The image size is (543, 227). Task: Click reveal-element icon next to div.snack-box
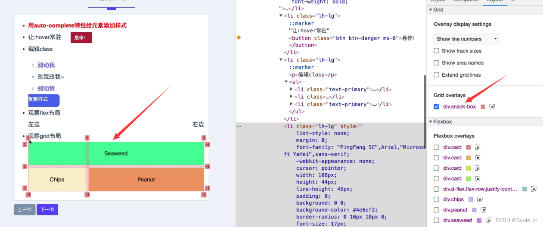point(492,106)
